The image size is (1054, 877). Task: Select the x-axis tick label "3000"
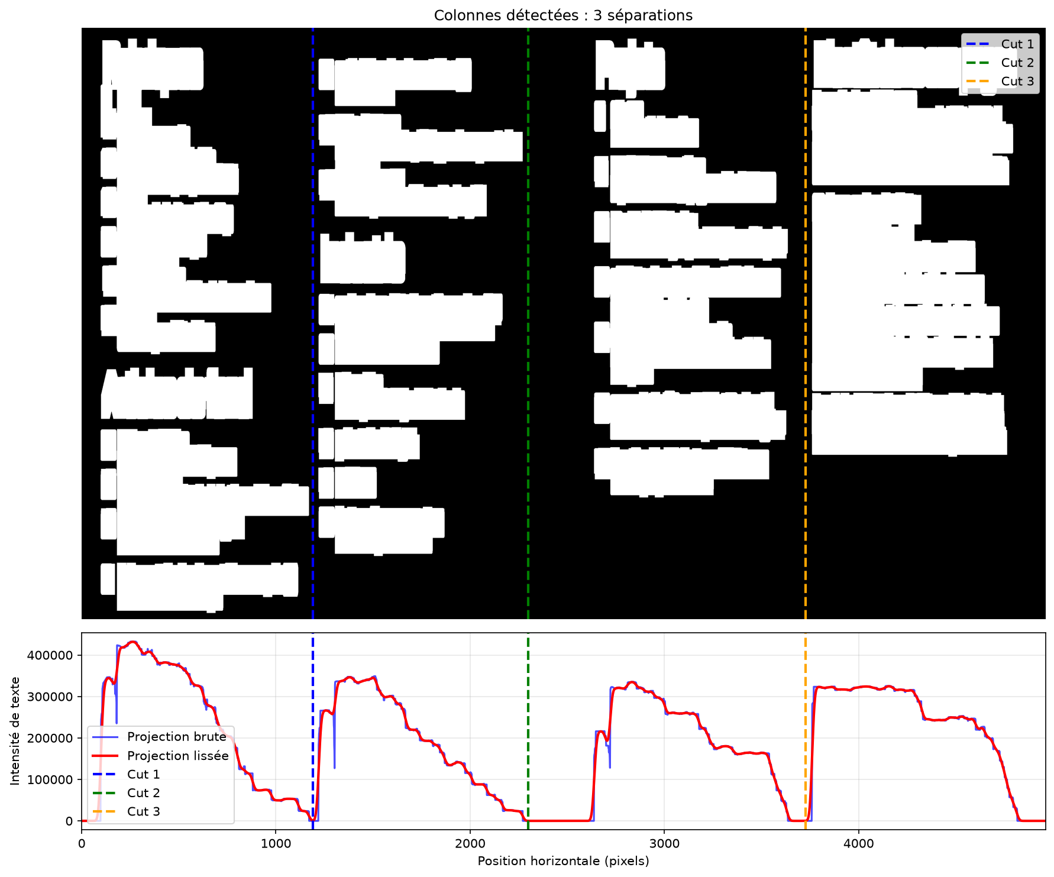664,844
